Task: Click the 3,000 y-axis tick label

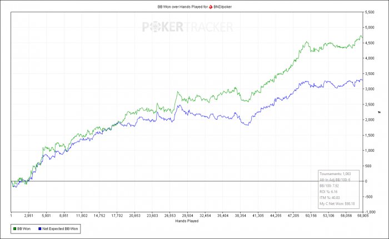Action: (x=370, y=89)
